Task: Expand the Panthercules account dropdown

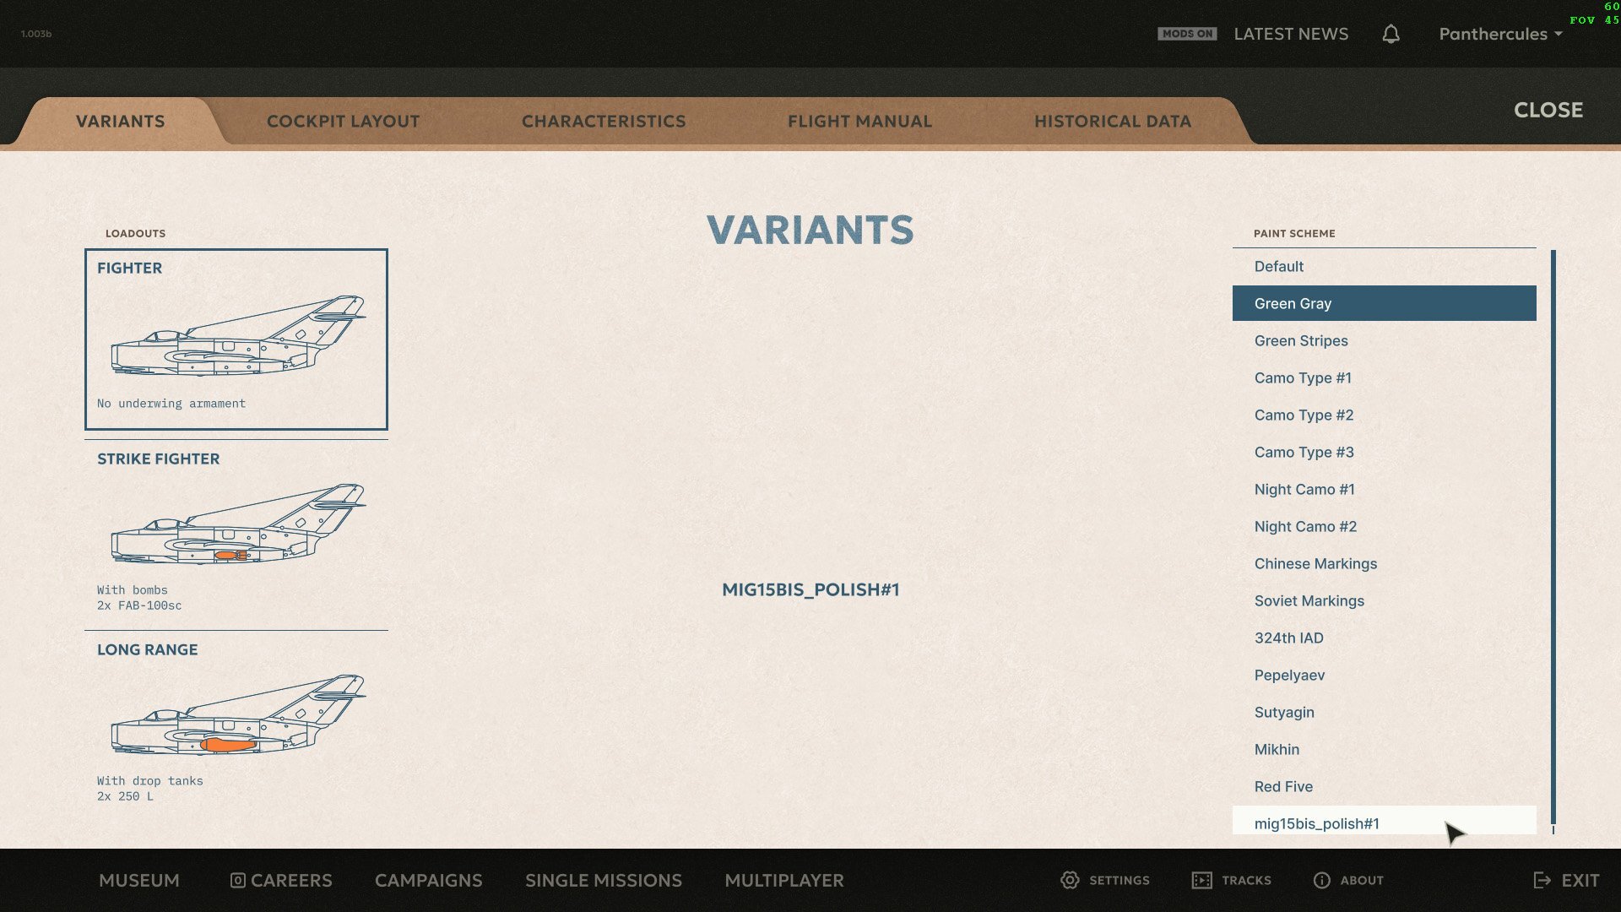Action: 1500,34
